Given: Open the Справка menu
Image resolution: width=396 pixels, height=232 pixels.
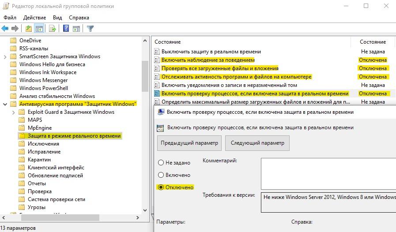Looking at the screenshot, I should coord(79,18).
